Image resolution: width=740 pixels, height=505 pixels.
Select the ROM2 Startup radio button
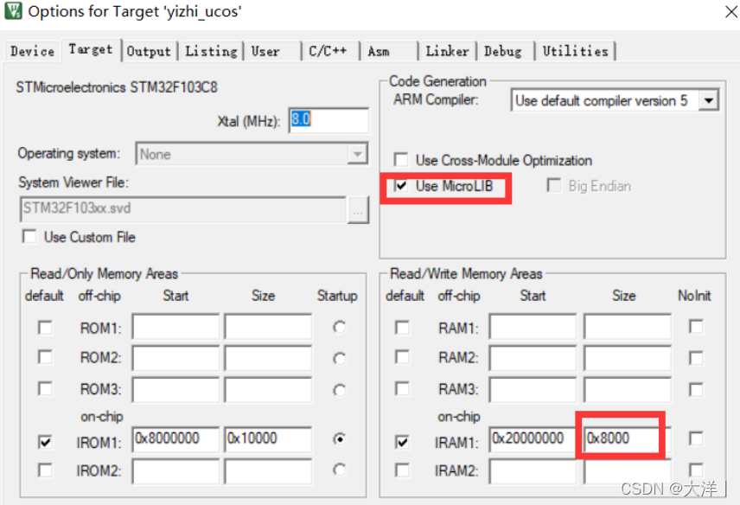coord(339,358)
